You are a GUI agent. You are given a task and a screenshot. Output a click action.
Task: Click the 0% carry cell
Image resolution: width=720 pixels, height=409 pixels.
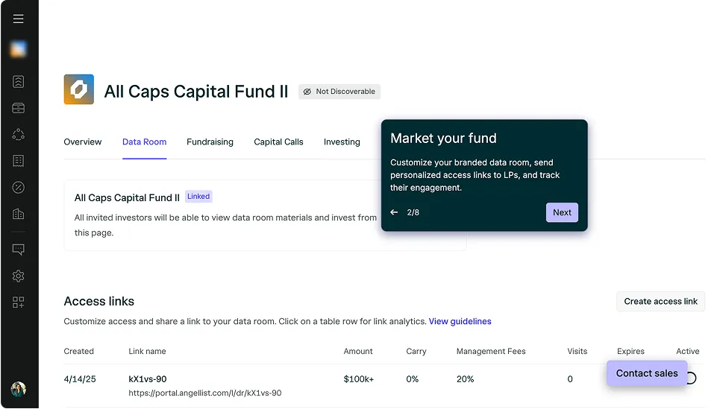coord(413,379)
